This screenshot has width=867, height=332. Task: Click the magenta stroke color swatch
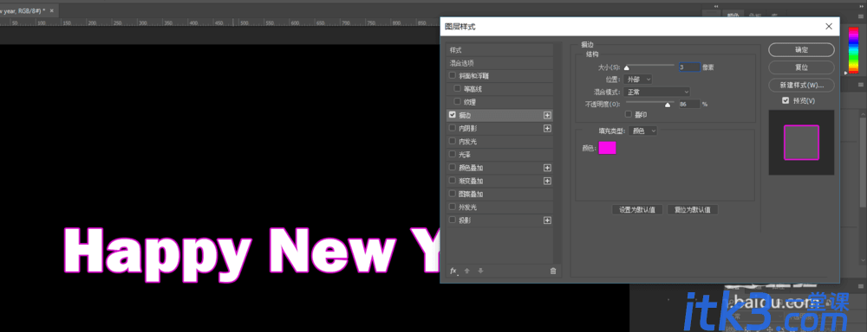(x=607, y=148)
